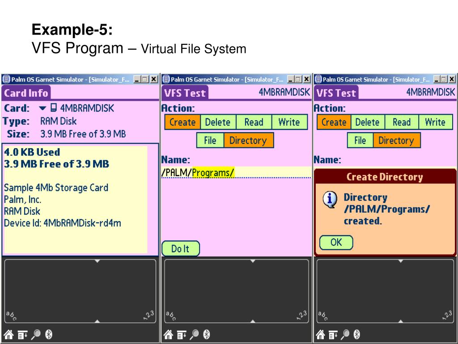Expand top arrow of middle Graffiti area

pos(253,261)
